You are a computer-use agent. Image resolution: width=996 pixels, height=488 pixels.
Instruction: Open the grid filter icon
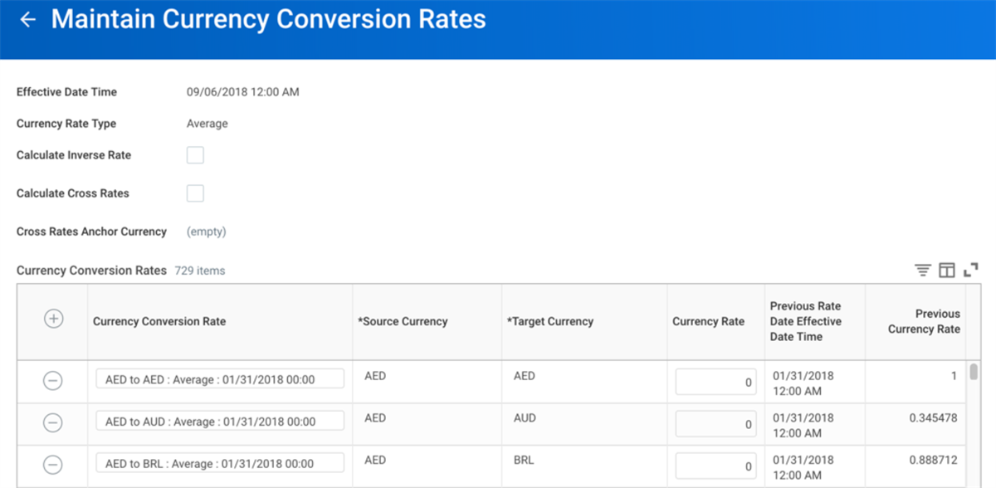[x=922, y=271]
